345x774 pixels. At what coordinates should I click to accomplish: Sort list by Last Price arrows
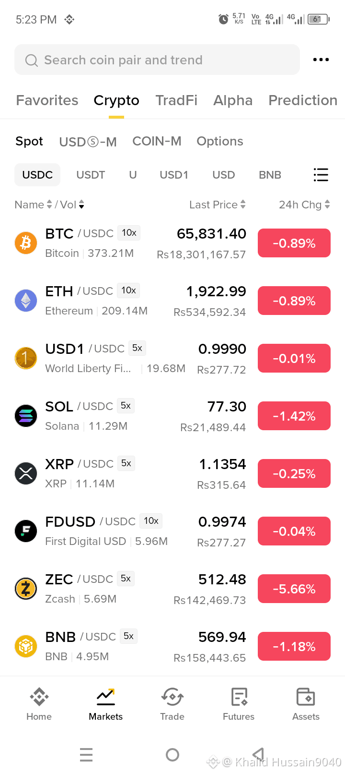pos(243,205)
